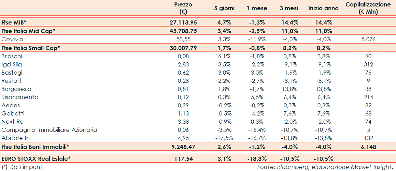Select the 'EURO STOXX Real Estate*' row label
The image size is (396, 171).
[36, 158]
